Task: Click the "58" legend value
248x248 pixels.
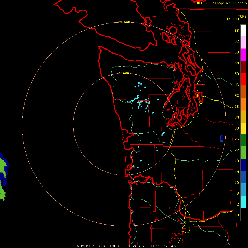Action: tap(237, 52)
